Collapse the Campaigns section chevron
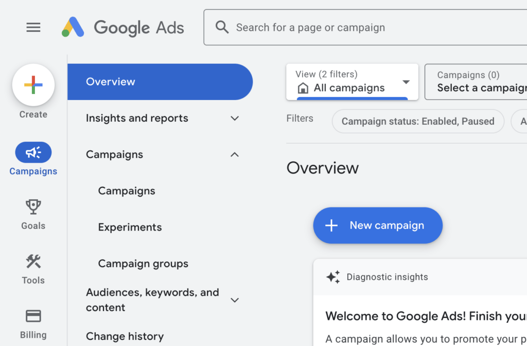Image resolution: width=527 pixels, height=346 pixels. tap(235, 155)
